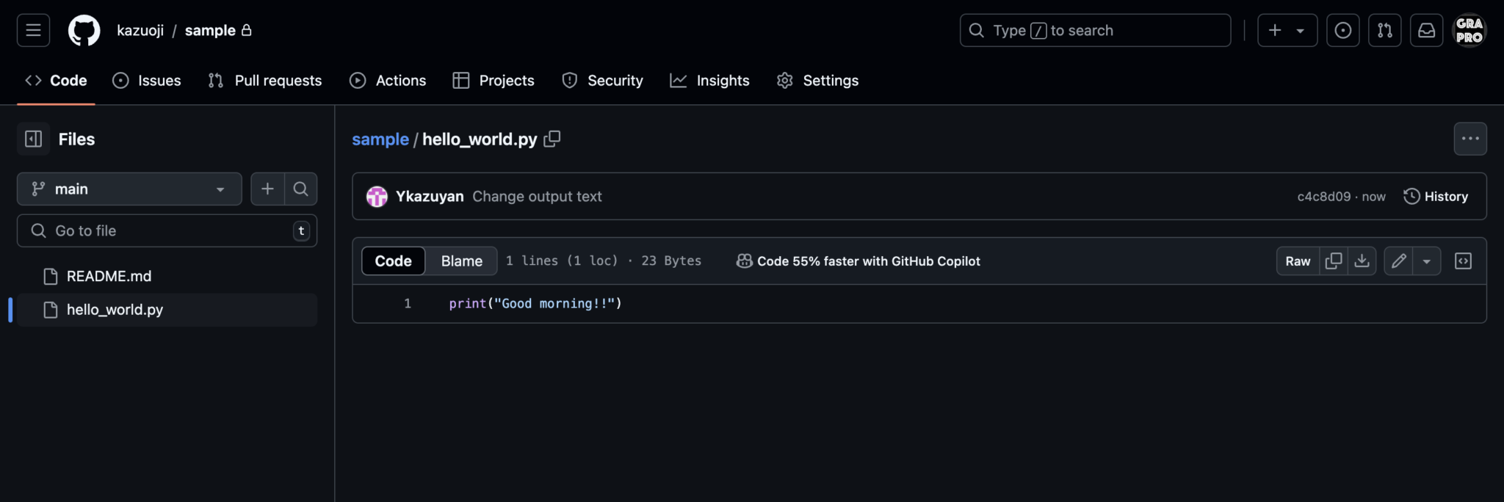Viewport: 1504px width, 502px height.
Task: Go to the Actions tab
Action: pyautogui.click(x=388, y=81)
